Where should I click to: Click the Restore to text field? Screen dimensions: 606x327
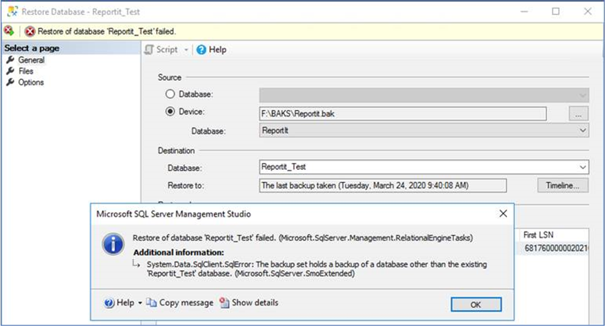[383, 185]
